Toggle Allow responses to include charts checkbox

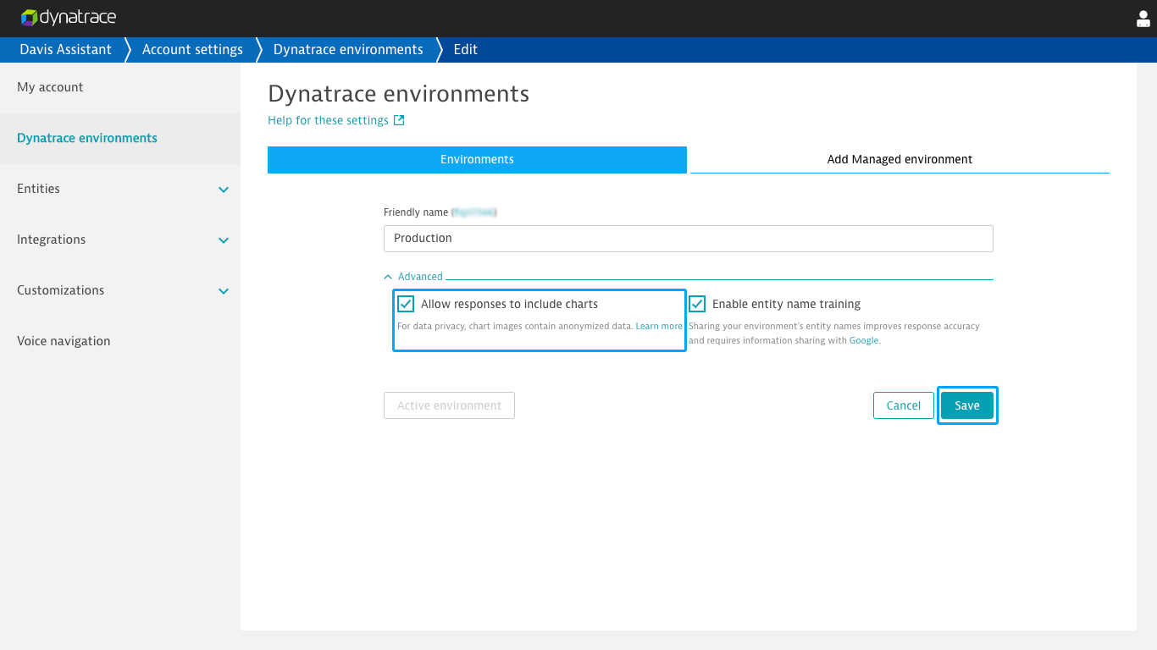pos(406,304)
